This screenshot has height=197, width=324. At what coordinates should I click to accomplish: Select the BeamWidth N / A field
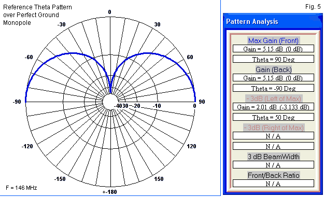(273, 165)
